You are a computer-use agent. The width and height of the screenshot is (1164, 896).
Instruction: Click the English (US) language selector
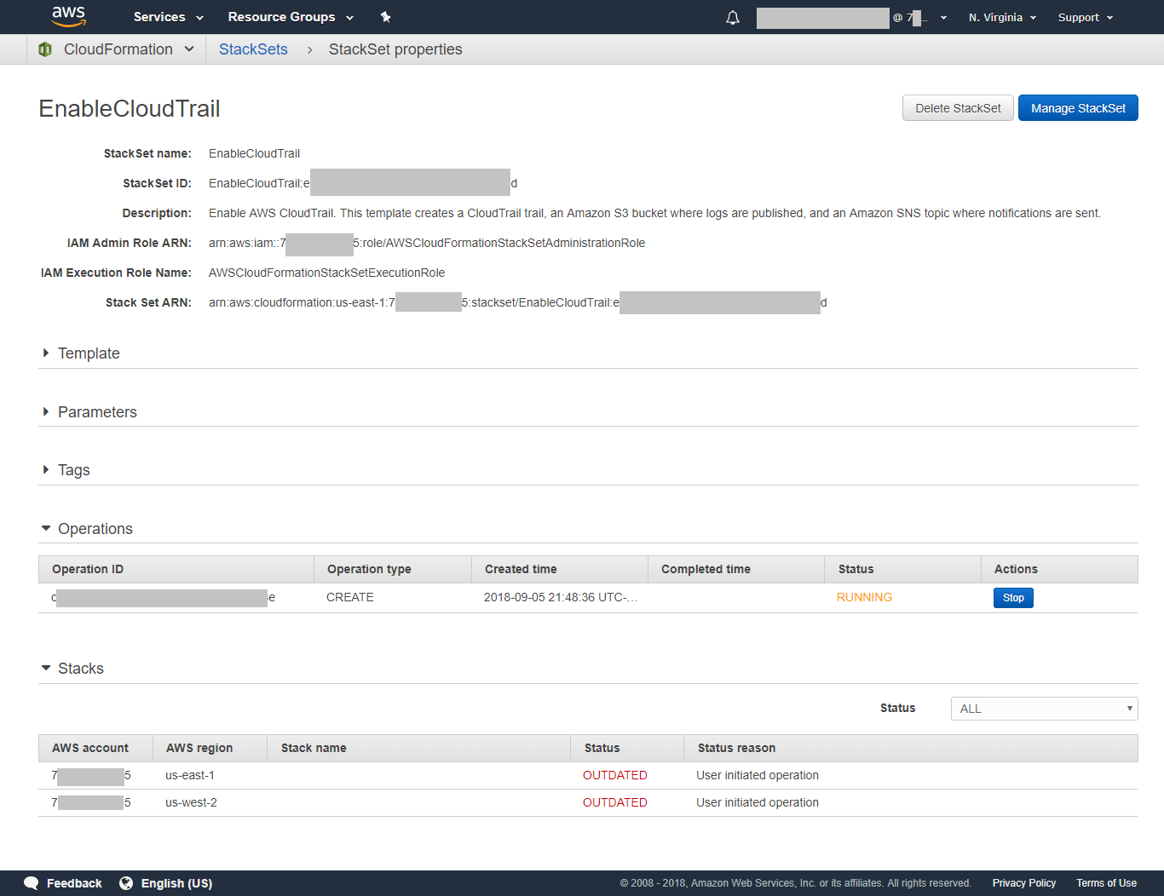click(176, 883)
